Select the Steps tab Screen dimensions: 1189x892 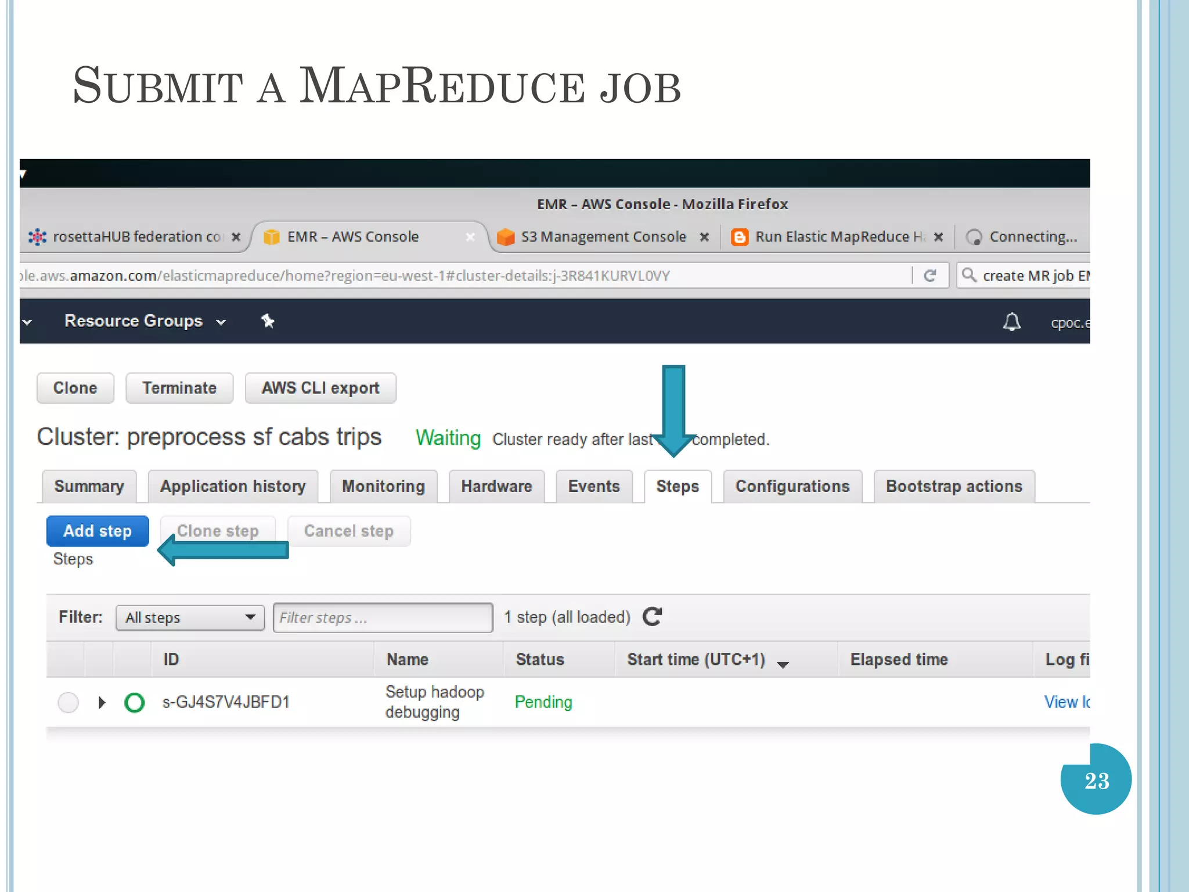tap(678, 486)
